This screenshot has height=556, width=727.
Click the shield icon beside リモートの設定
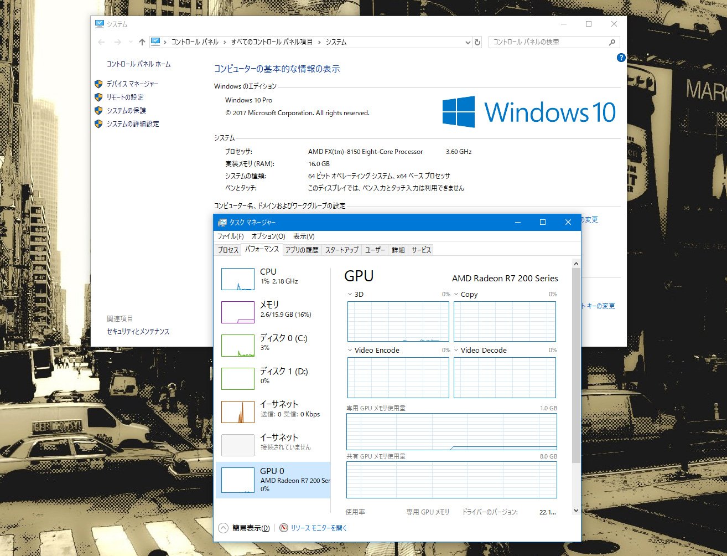98,97
